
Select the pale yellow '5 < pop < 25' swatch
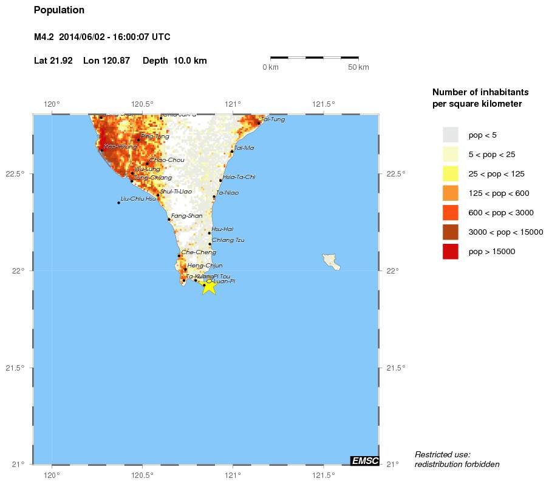450,154
